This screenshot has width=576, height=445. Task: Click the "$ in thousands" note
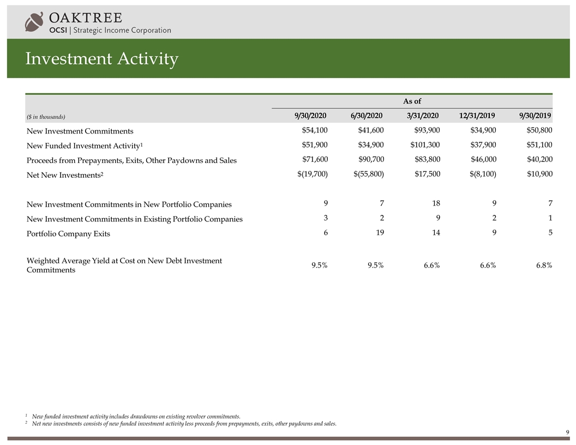coord(46,117)
